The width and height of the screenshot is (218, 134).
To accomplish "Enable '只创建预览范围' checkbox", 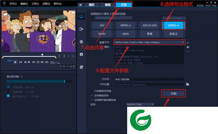I will point(92,91).
